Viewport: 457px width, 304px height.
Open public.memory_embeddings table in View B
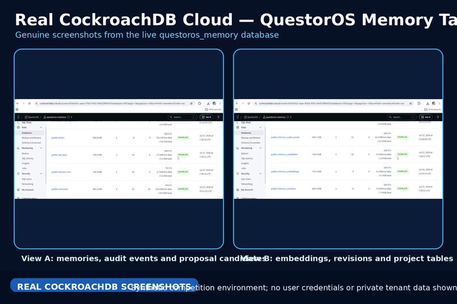285,172
